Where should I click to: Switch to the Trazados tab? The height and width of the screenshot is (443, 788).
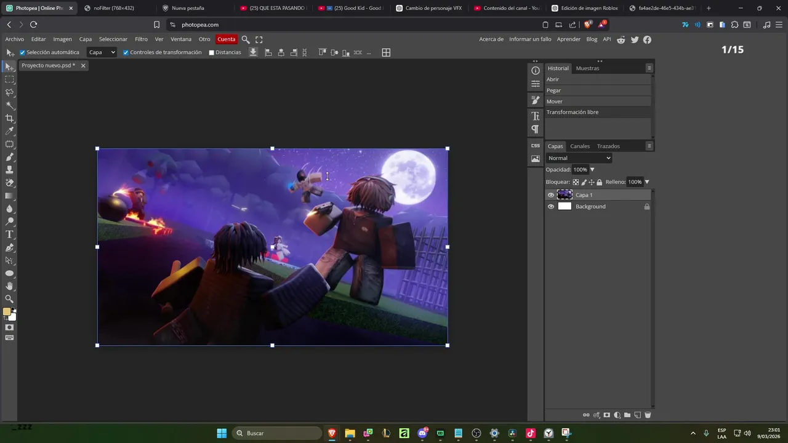coord(608,146)
